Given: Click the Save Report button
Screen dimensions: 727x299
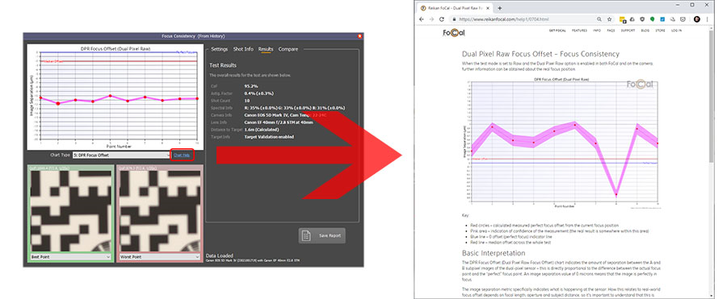Looking at the screenshot, I should 321,235.
